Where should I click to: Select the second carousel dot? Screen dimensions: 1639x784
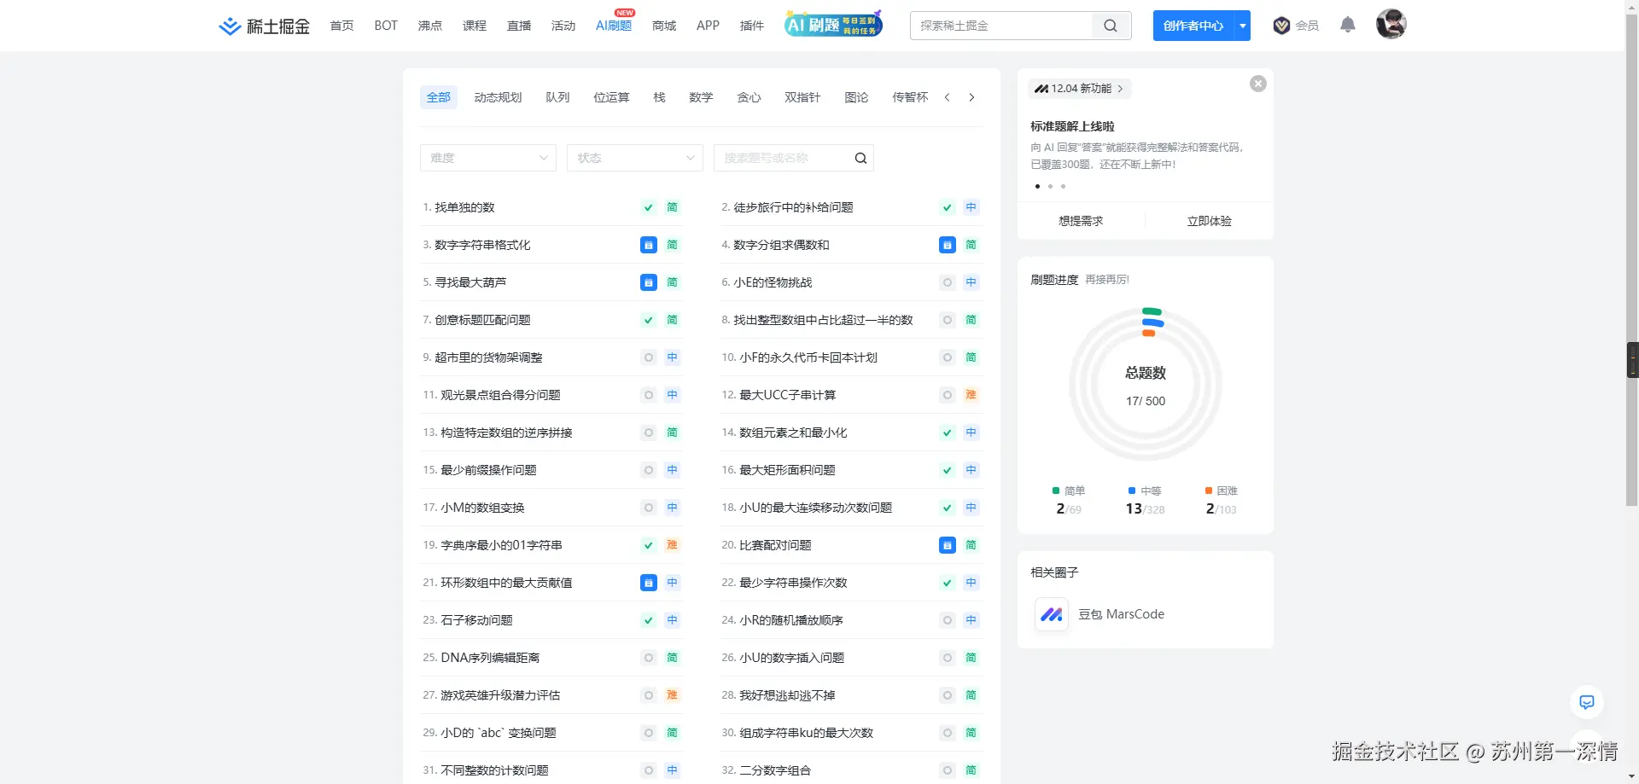[x=1050, y=186]
